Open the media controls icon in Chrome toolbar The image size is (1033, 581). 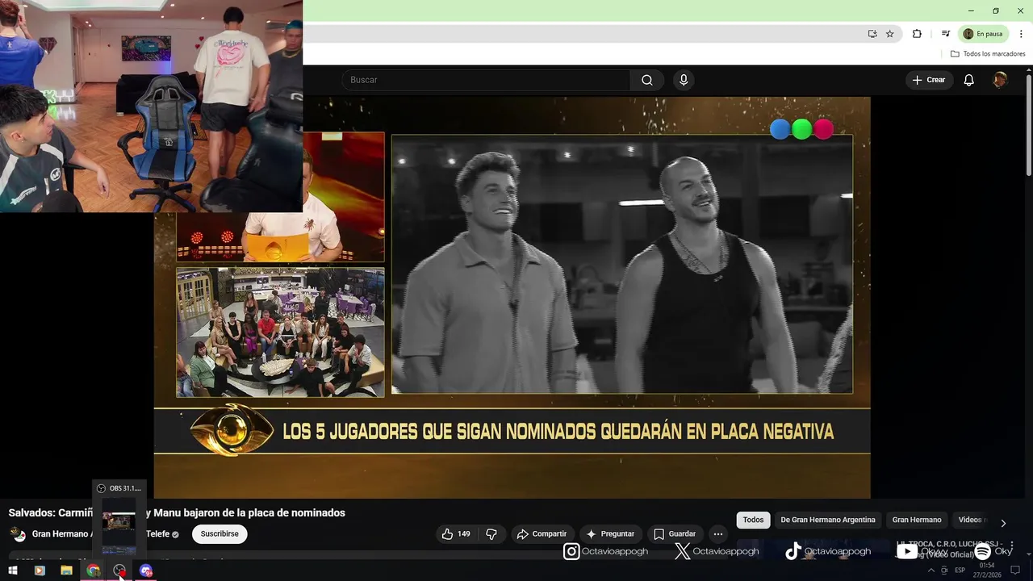(945, 34)
